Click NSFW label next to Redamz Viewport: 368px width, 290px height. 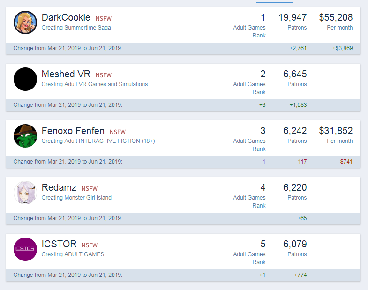[90, 189]
